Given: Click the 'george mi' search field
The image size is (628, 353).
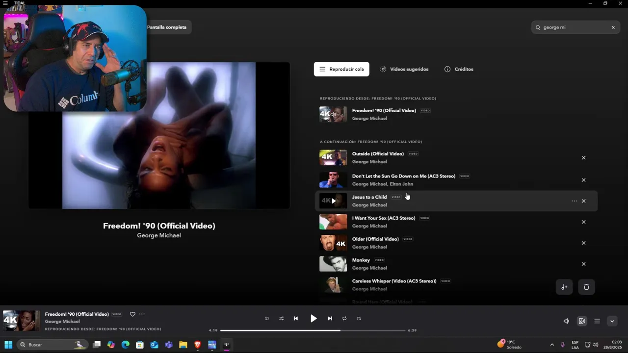Looking at the screenshot, I should [x=575, y=27].
